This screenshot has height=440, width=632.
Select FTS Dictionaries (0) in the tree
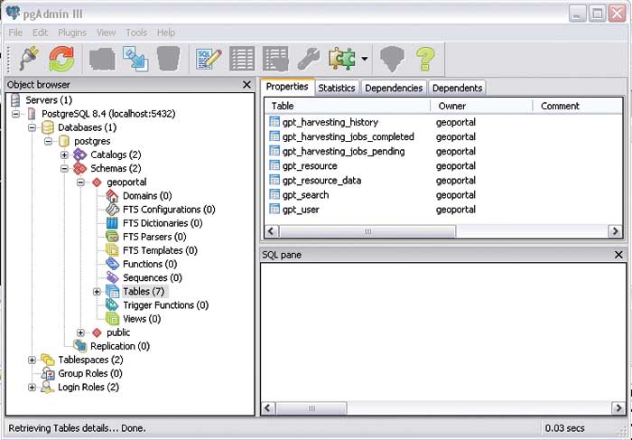163,223
